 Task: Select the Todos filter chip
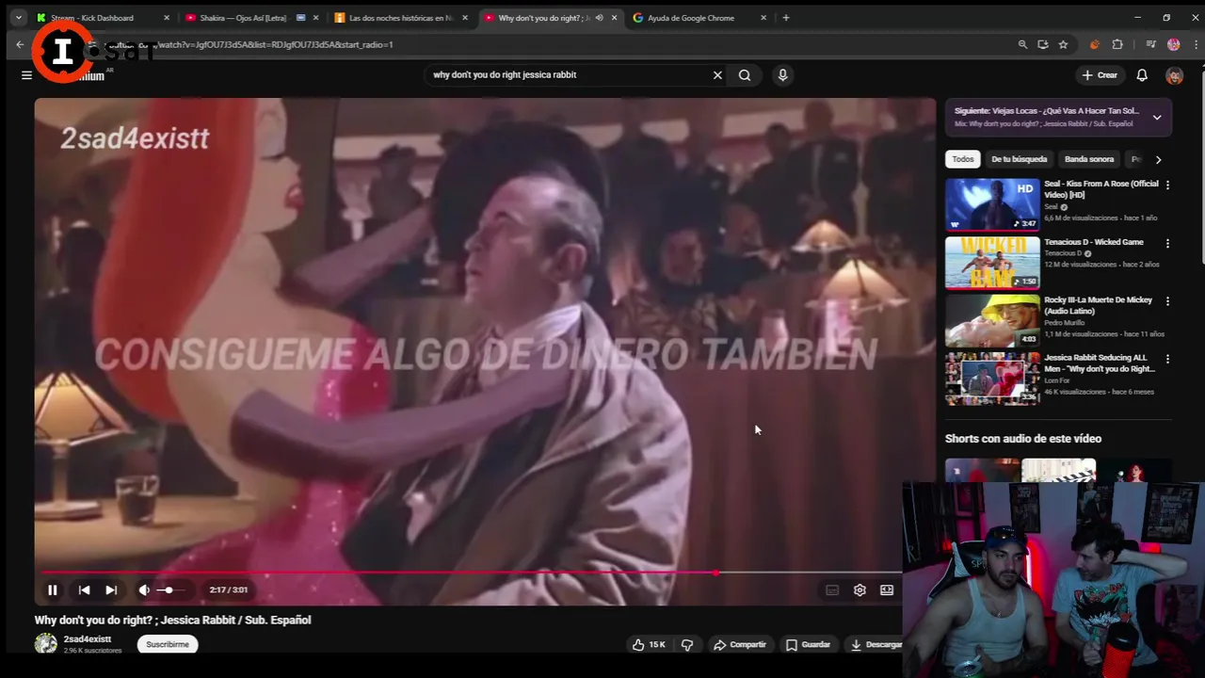963,159
